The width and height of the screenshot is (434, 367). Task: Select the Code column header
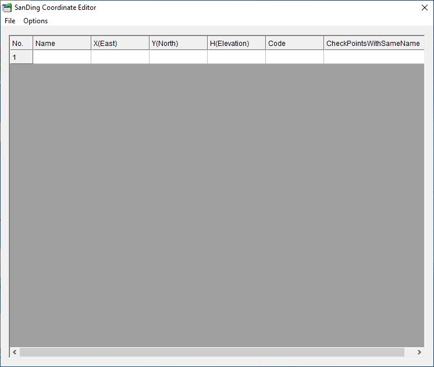(294, 43)
